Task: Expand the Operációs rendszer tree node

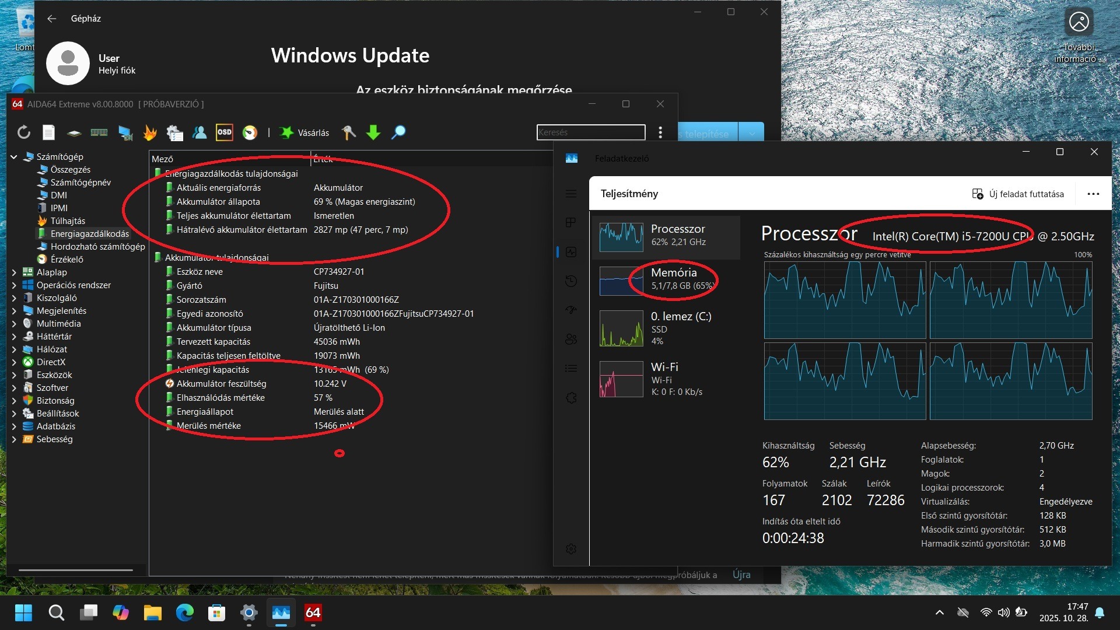Action: point(14,285)
